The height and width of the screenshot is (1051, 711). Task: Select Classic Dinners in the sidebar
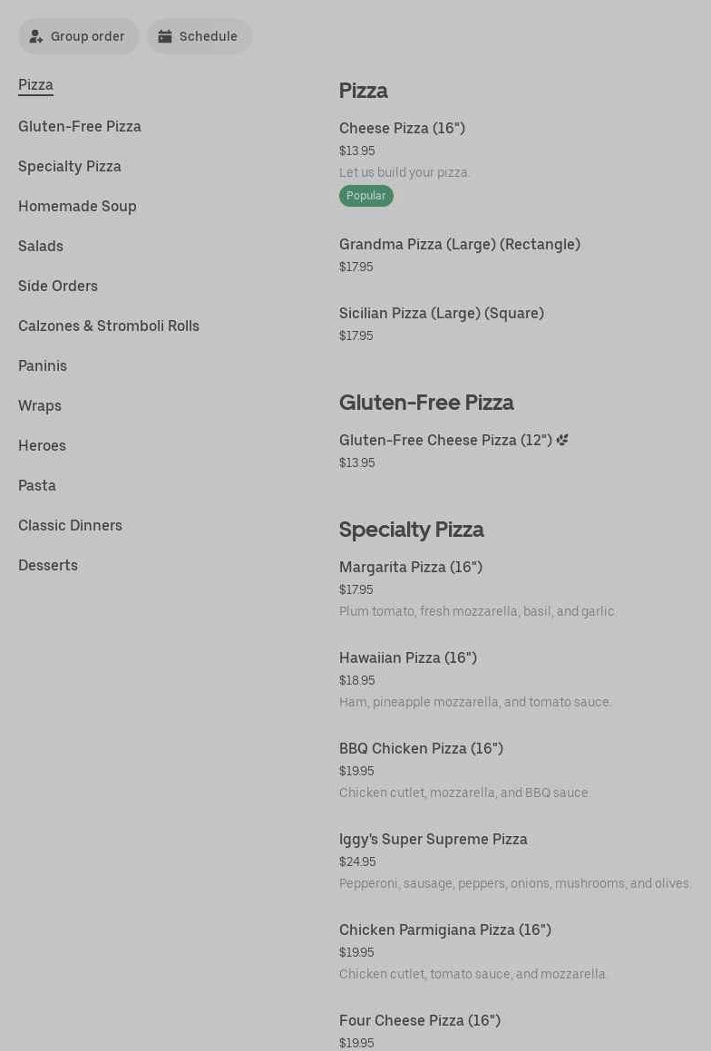click(70, 525)
